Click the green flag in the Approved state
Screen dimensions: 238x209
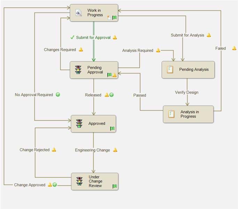pyautogui.click(x=112, y=129)
